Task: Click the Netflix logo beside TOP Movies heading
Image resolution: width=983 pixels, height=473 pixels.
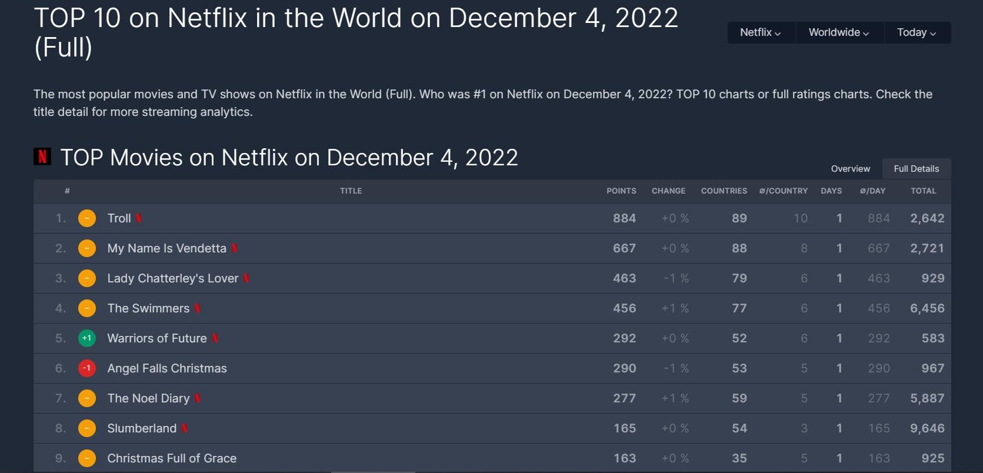Action: click(42, 156)
